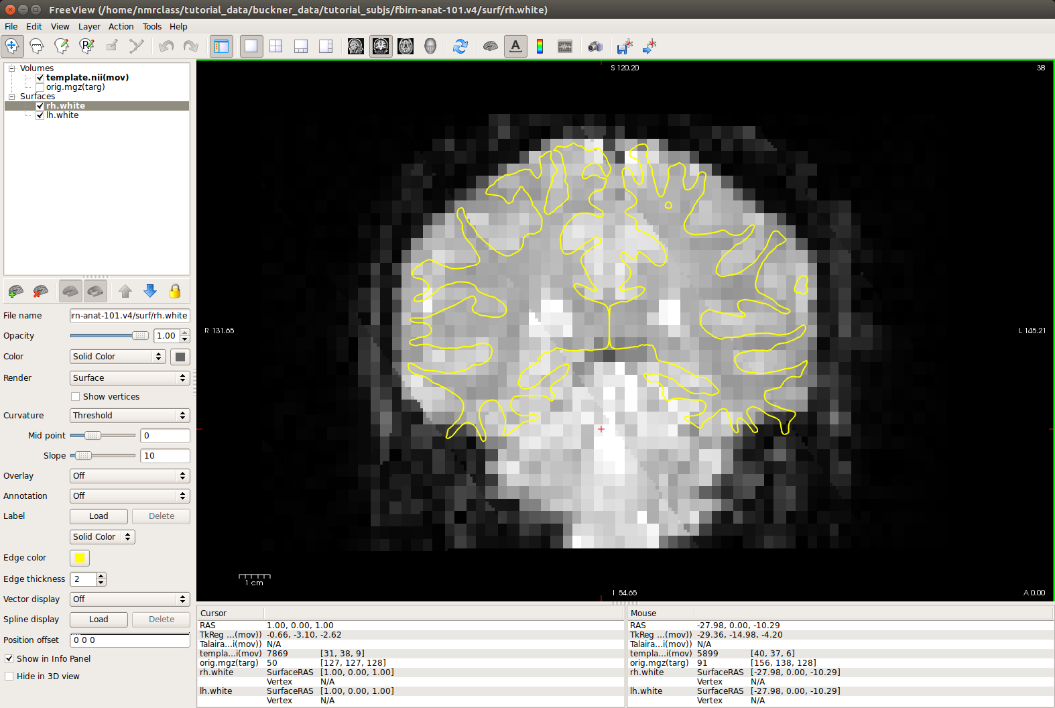Click the load surface icon with green plus
This screenshot has height=708, width=1055.
point(15,291)
